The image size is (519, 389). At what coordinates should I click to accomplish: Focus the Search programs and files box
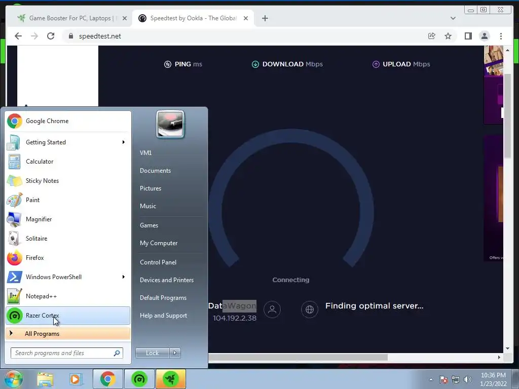[x=66, y=353]
